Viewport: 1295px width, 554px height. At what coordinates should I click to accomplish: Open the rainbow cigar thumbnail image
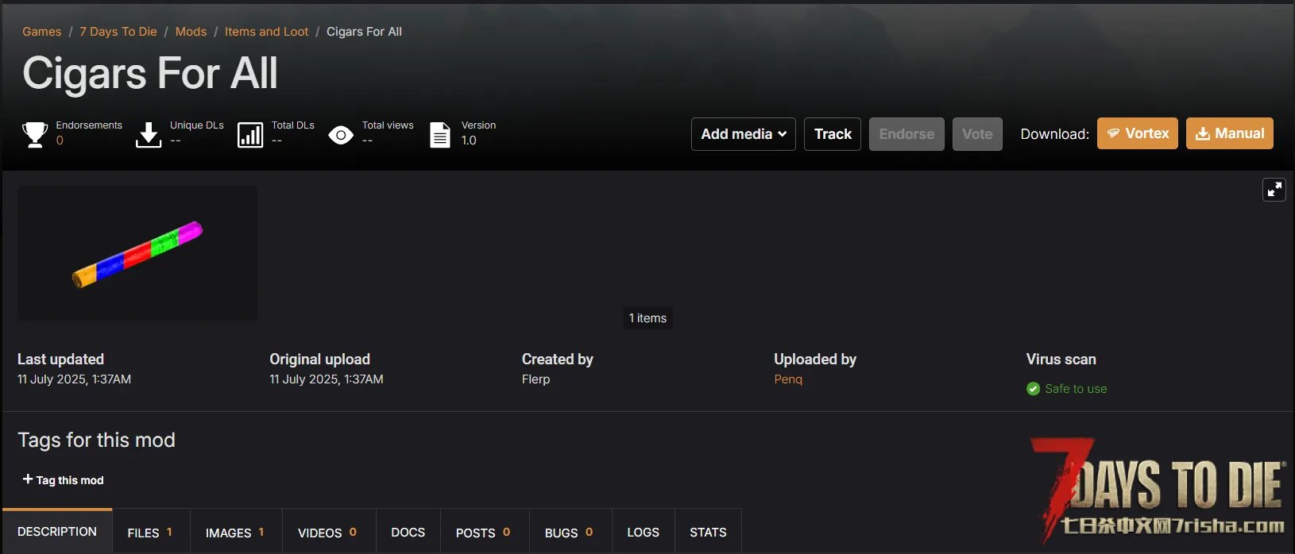[x=137, y=253]
